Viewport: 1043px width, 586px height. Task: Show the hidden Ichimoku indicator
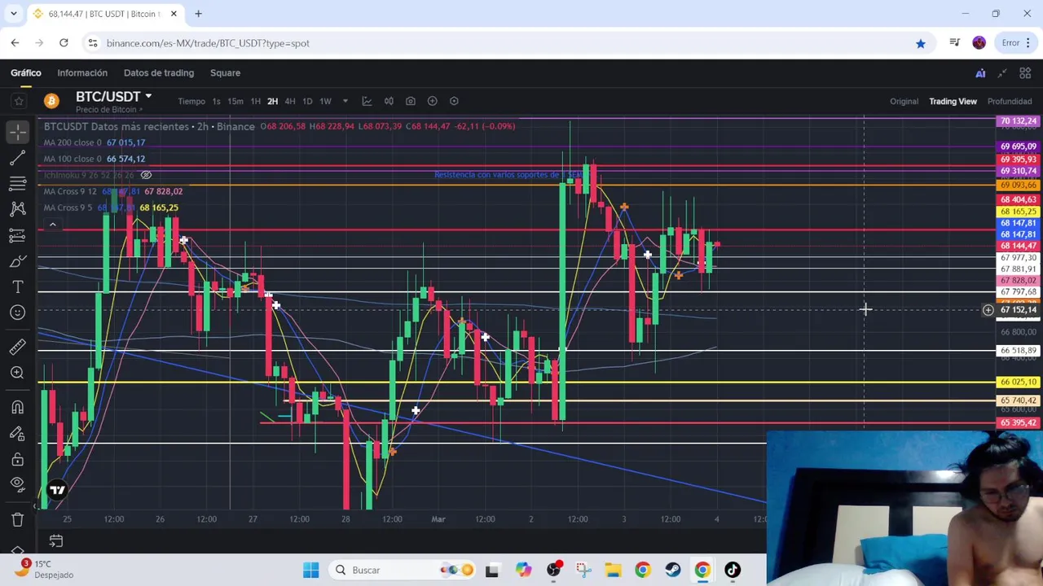[146, 175]
